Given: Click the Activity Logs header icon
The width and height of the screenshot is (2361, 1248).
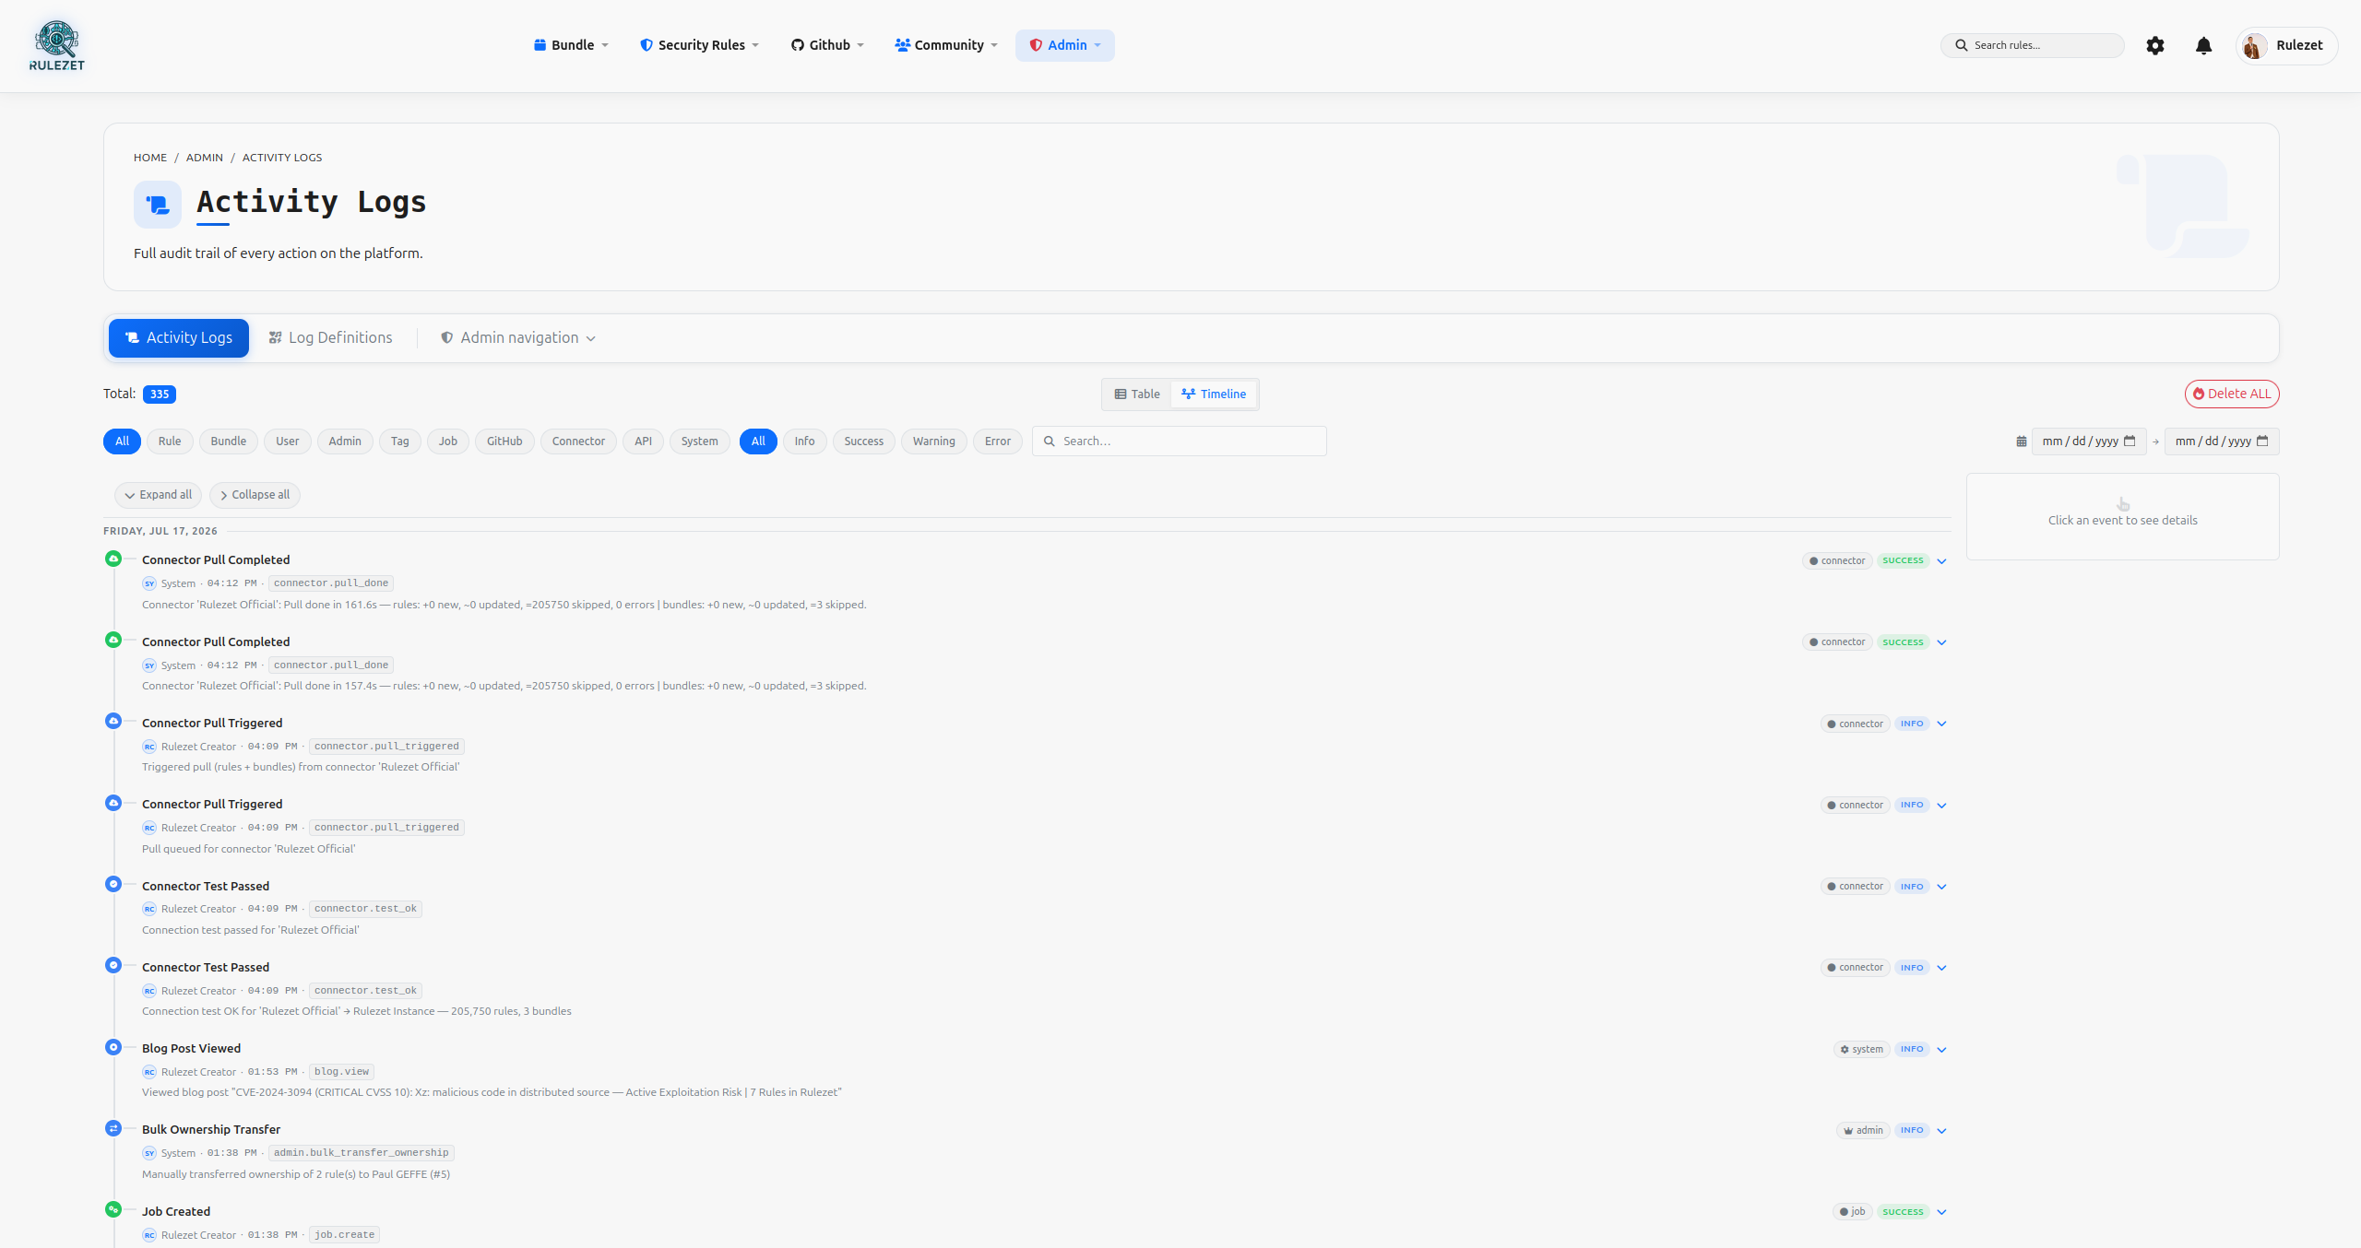Looking at the screenshot, I should click(x=158, y=204).
